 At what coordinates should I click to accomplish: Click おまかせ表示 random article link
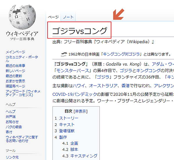[15, 81]
